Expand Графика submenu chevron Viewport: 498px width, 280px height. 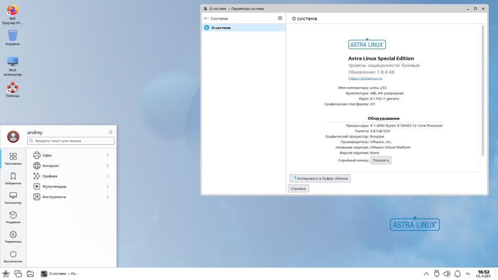107,176
